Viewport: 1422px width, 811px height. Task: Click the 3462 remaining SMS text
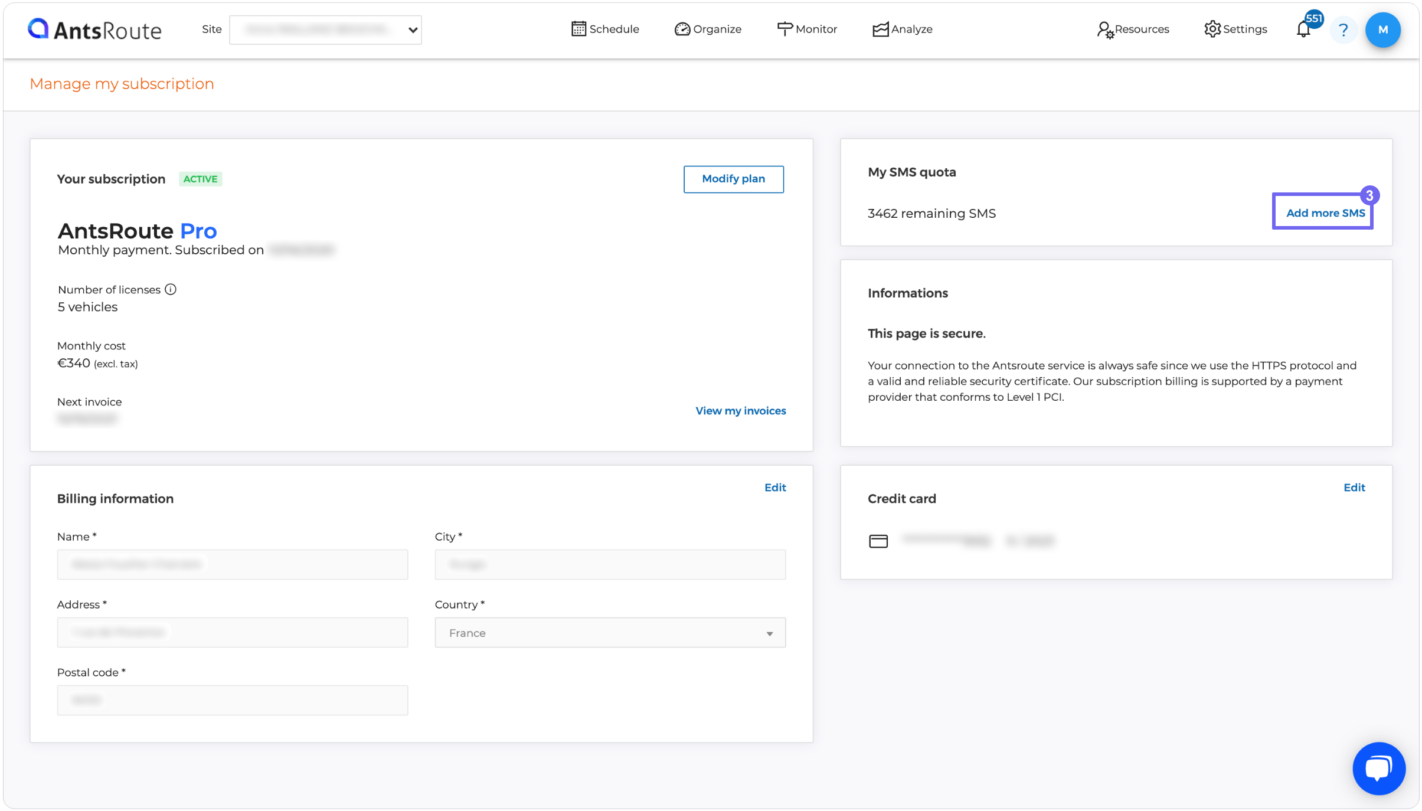(x=931, y=213)
